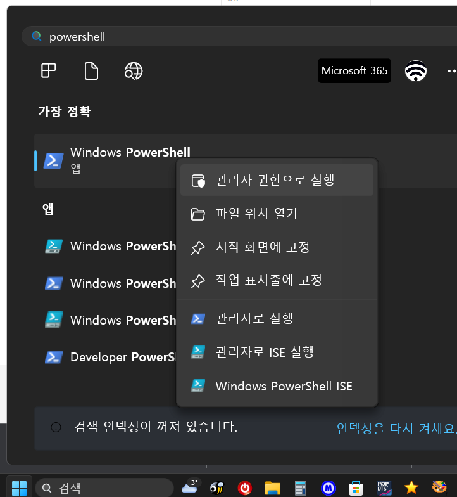
Task: Click the info icon beside indexing notice
Action: pyautogui.click(x=56, y=427)
